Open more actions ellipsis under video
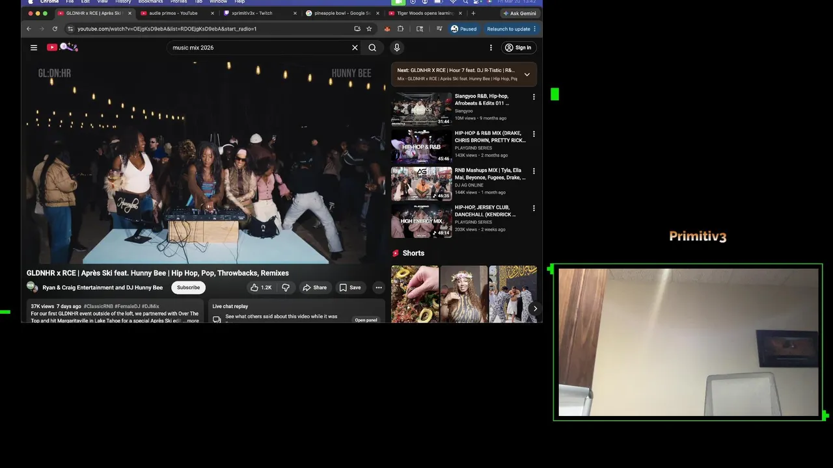This screenshot has width=833, height=468. tap(378, 287)
